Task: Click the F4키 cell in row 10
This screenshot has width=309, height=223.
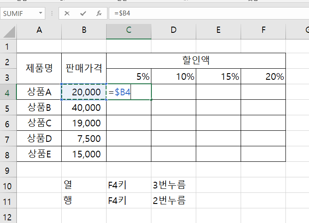Action: click(x=129, y=185)
